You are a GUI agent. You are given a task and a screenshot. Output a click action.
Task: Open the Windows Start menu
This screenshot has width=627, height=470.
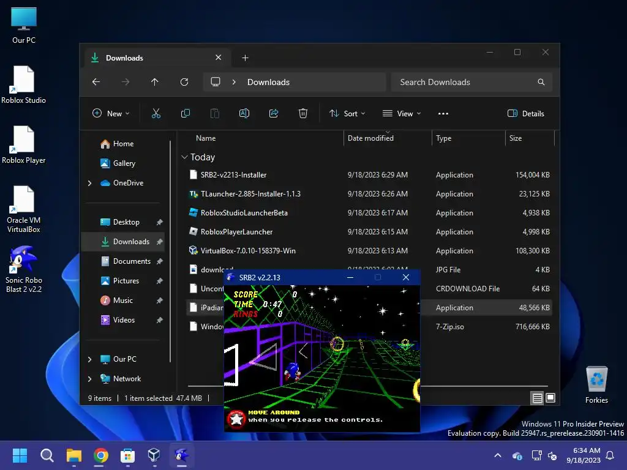(x=20, y=455)
